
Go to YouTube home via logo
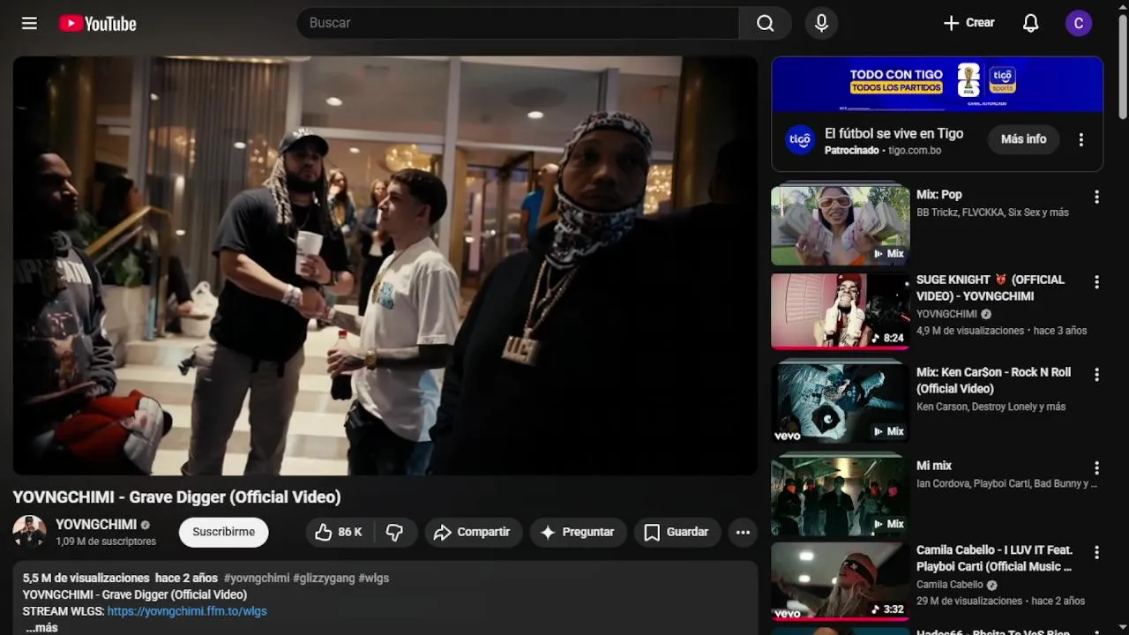pyautogui.click(x=98, y=24)
